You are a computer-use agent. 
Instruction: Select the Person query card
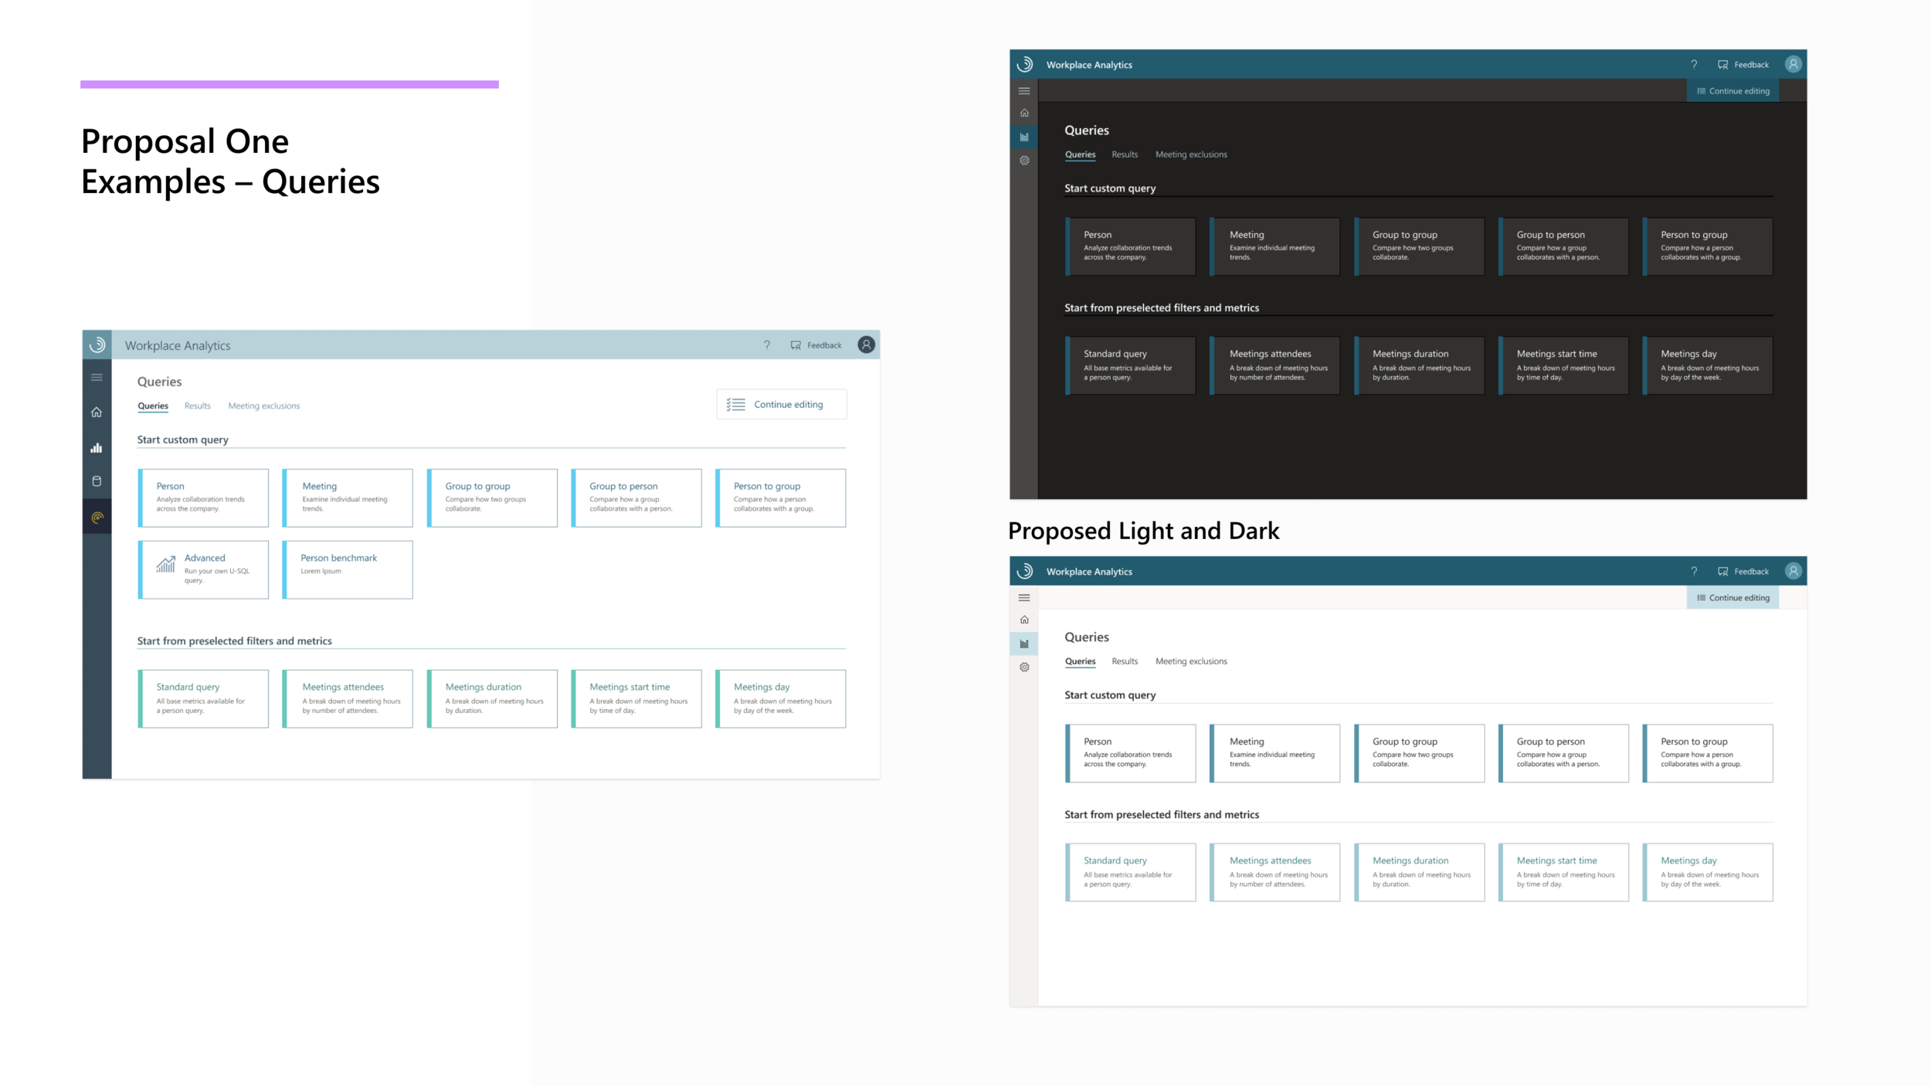click(x=203, y=497)
